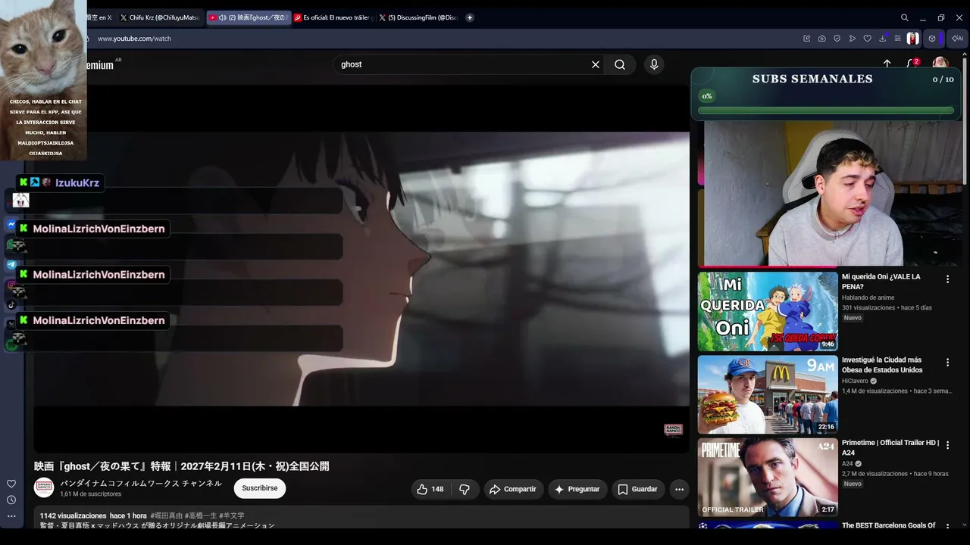Screen dimensions: 970x545
Task: Open more options for Mi querida Oni video
Action: click(x=947, y=279)
